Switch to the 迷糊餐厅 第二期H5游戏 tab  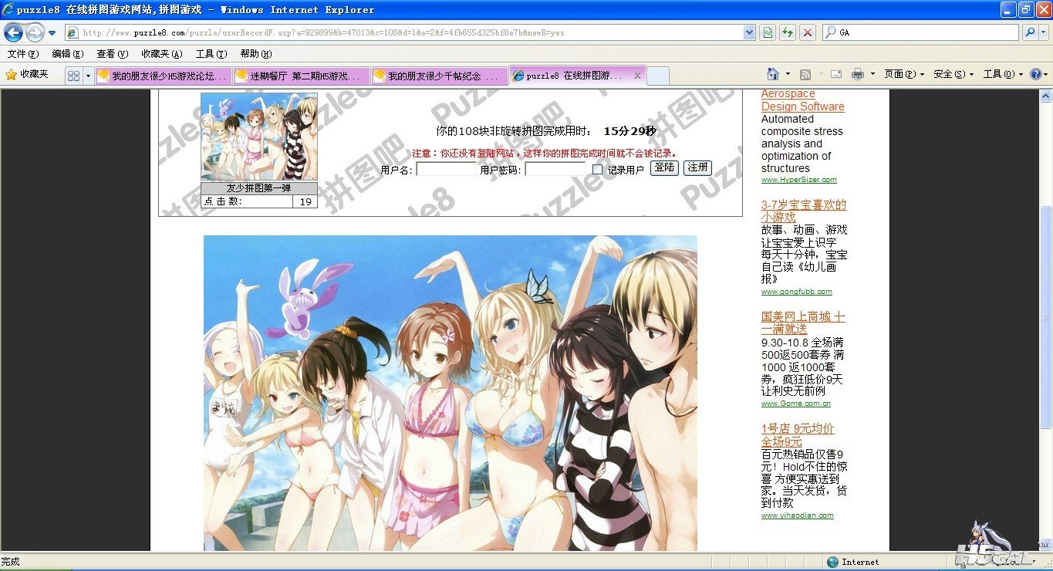302,76
